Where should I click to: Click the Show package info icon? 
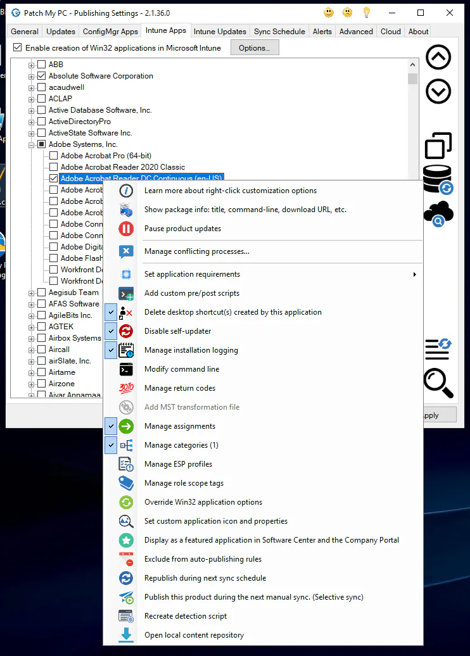coord(126,210)
